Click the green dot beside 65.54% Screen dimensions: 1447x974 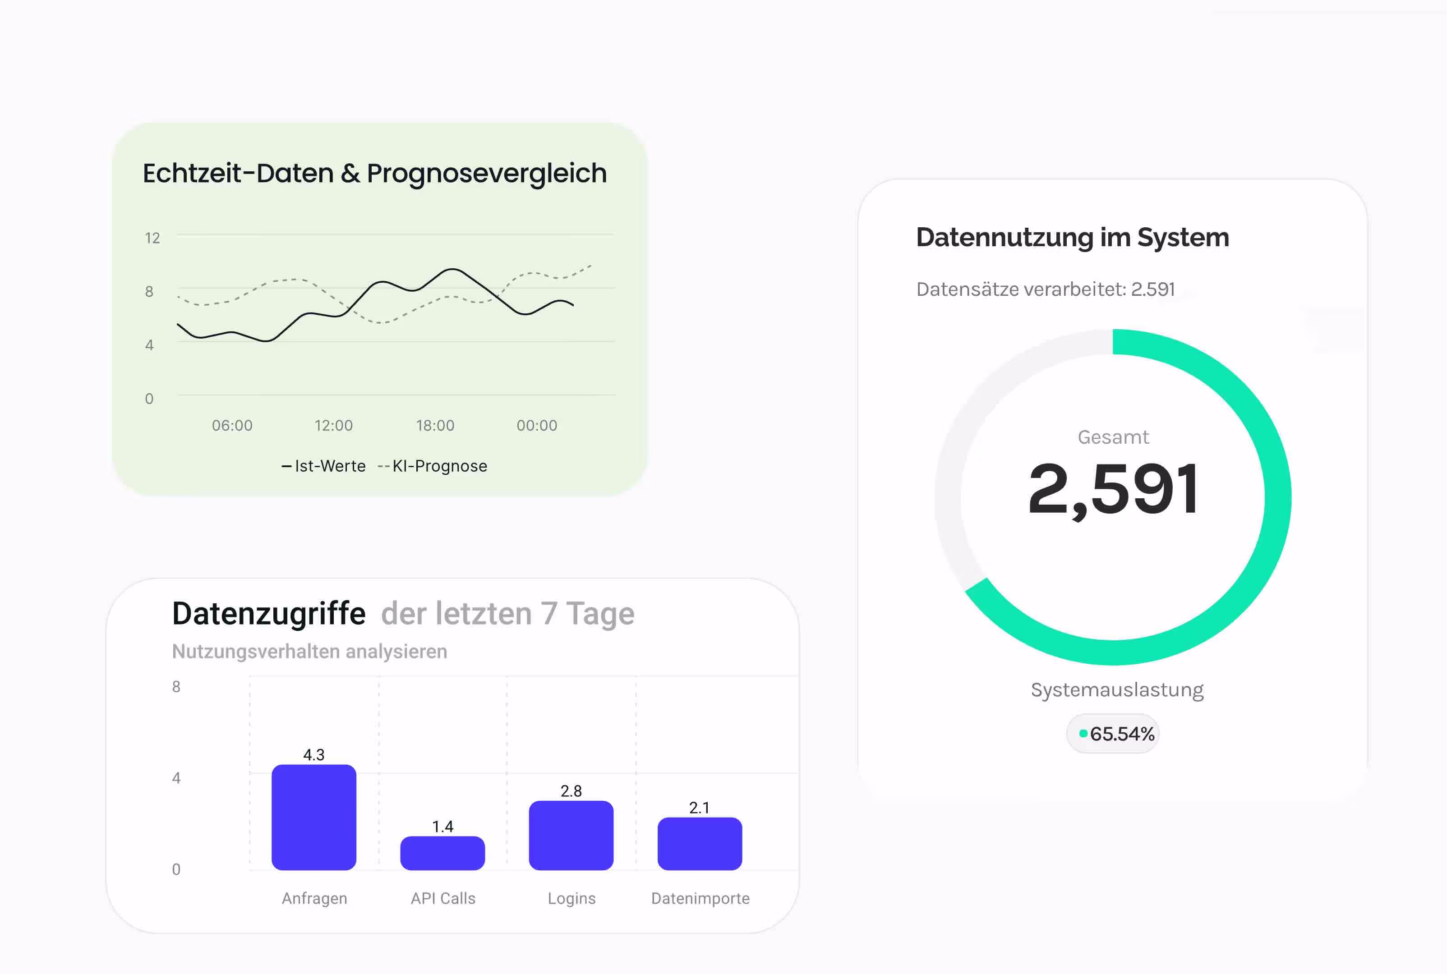[x=1083, y=734]
